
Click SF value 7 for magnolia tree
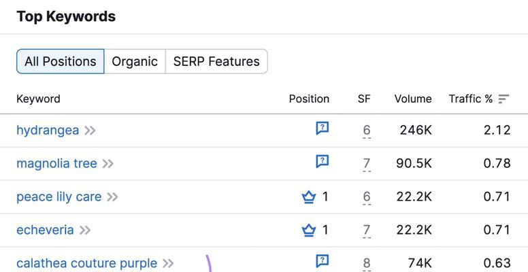pyautogui.click(x=367, y=164)
